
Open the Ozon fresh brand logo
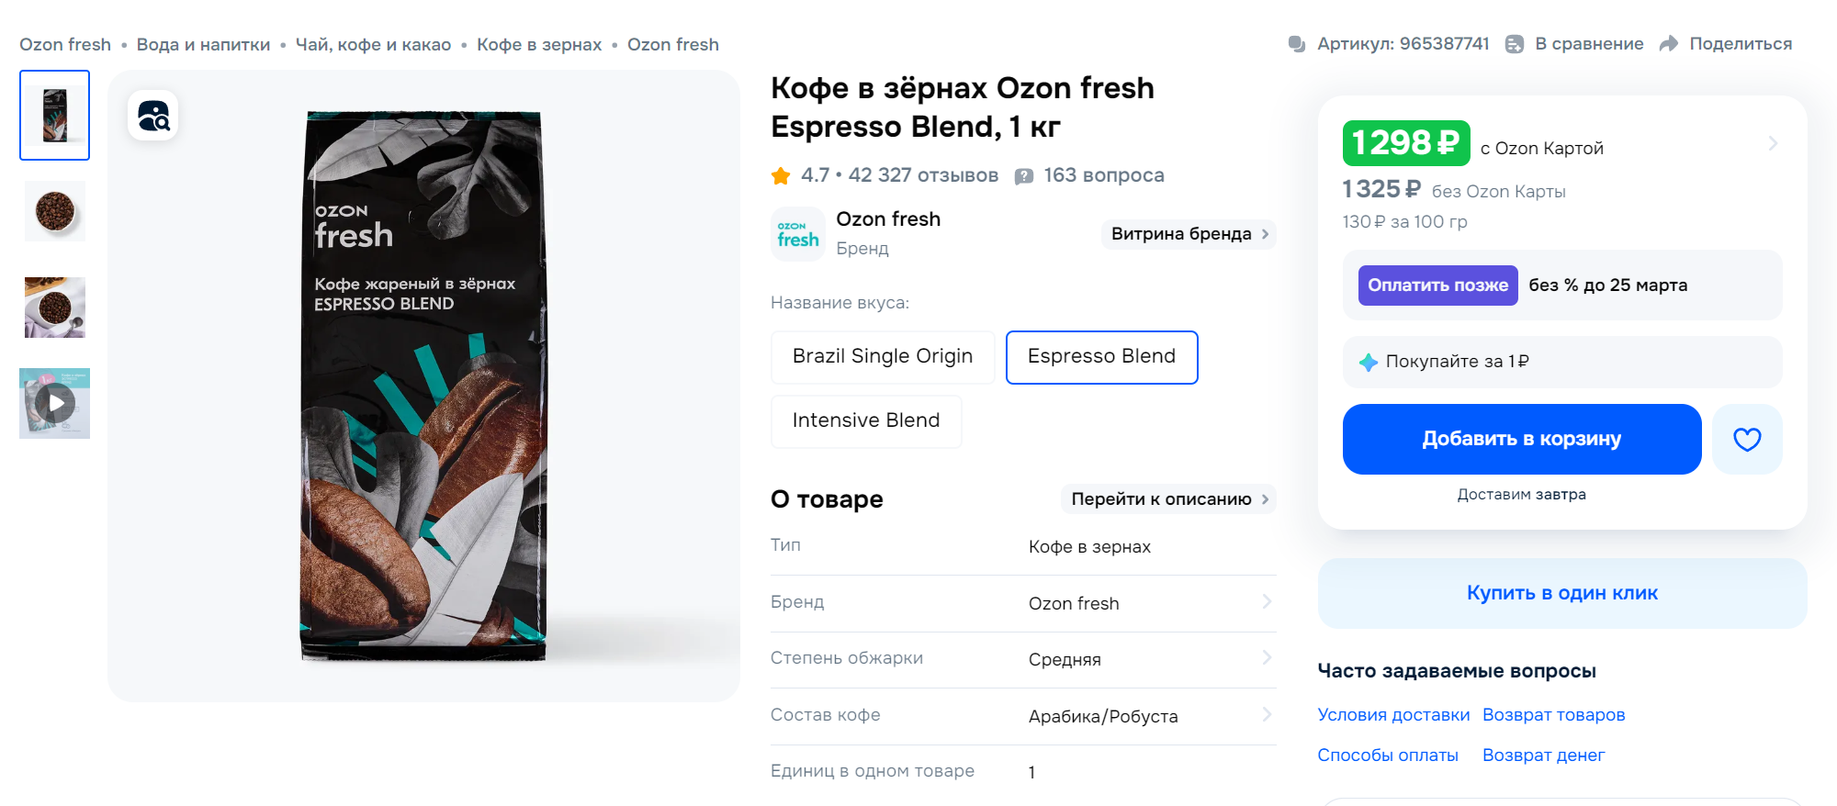point(797,234)
